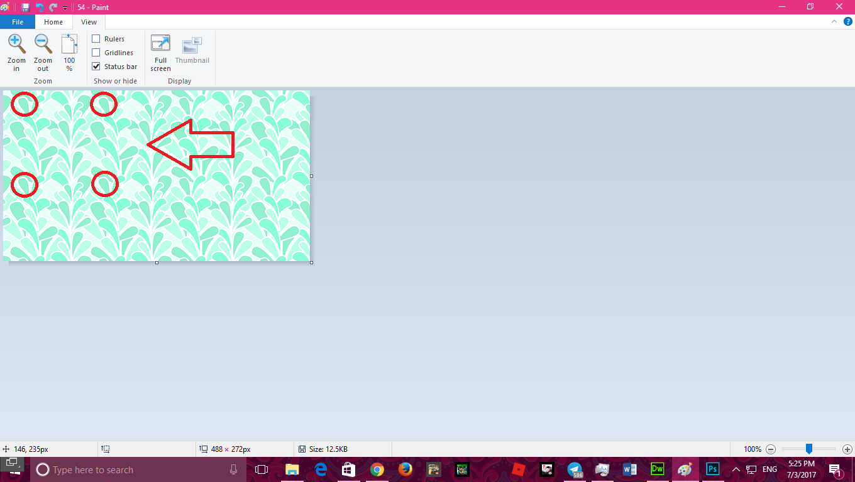The height and width of the screenshot is (482, 855).
Task: Click the Zoom in magnifier button
Action: (x=16, y=53)
